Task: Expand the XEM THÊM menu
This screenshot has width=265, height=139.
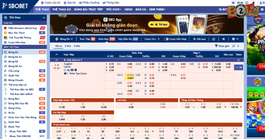Action: [x=157, y=10]
